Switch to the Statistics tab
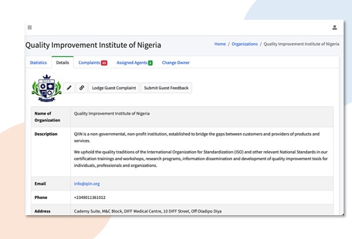 coord(38,63)
